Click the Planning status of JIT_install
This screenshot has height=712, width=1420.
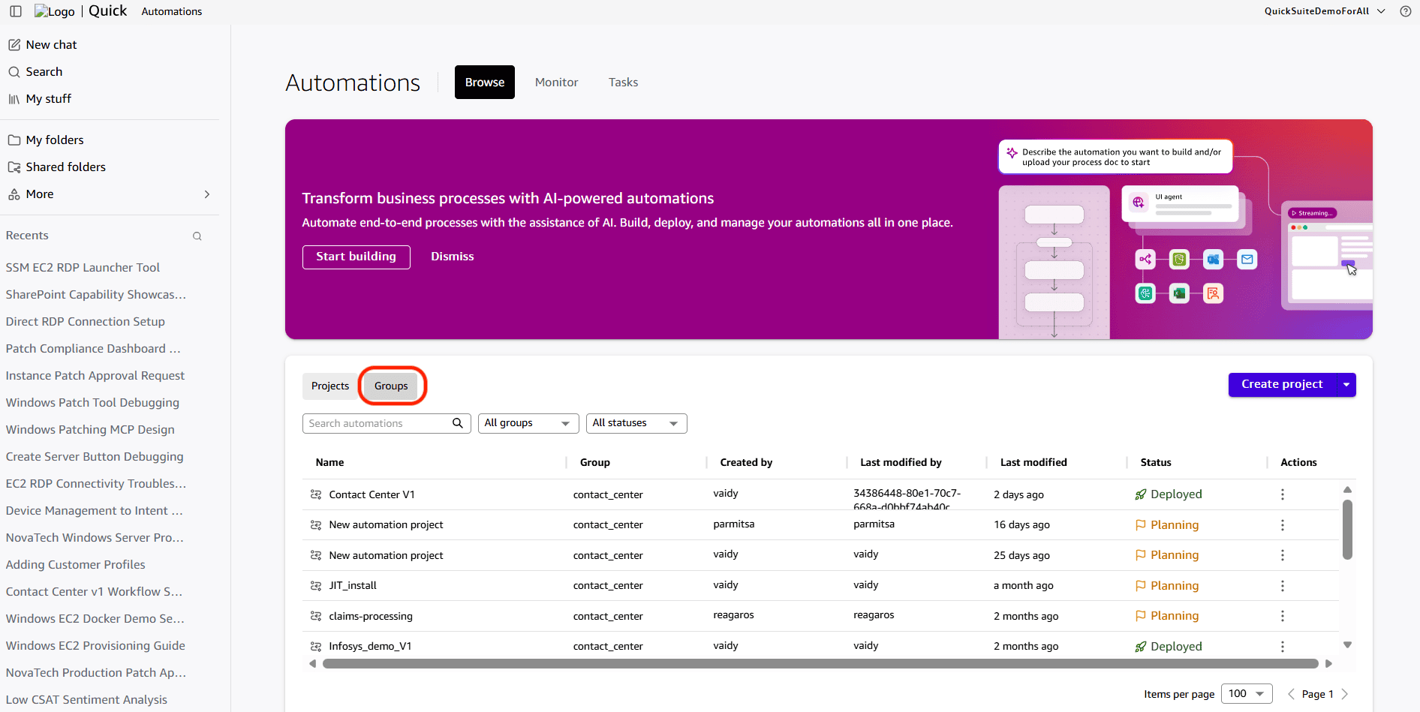[1167, 586]
